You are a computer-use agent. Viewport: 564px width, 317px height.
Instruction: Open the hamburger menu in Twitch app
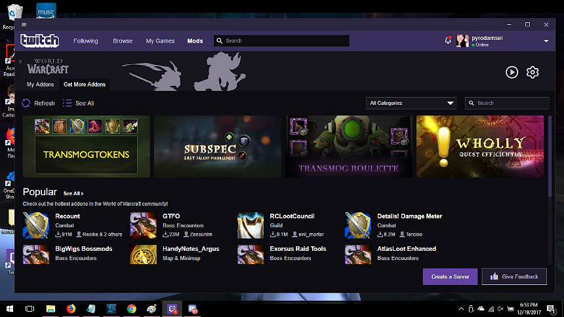click(x=24, y=24)
